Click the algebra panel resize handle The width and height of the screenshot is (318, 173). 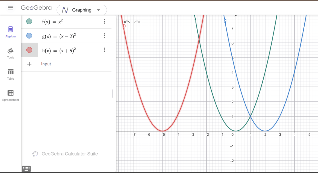(x=112, y=93)
